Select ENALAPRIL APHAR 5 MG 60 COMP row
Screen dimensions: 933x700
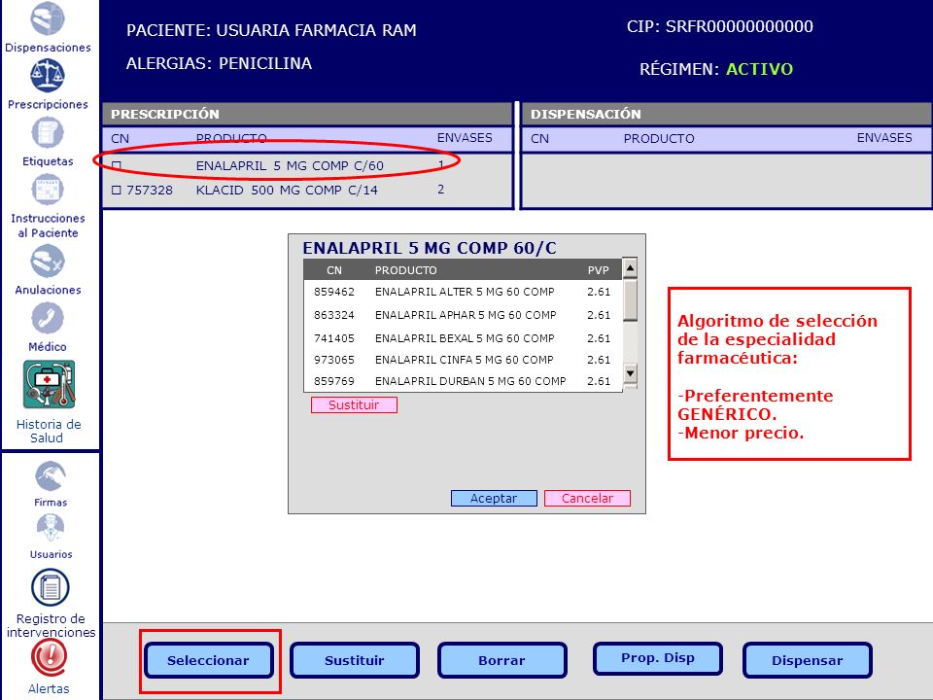pyautogui.click(x=463, y=315)
